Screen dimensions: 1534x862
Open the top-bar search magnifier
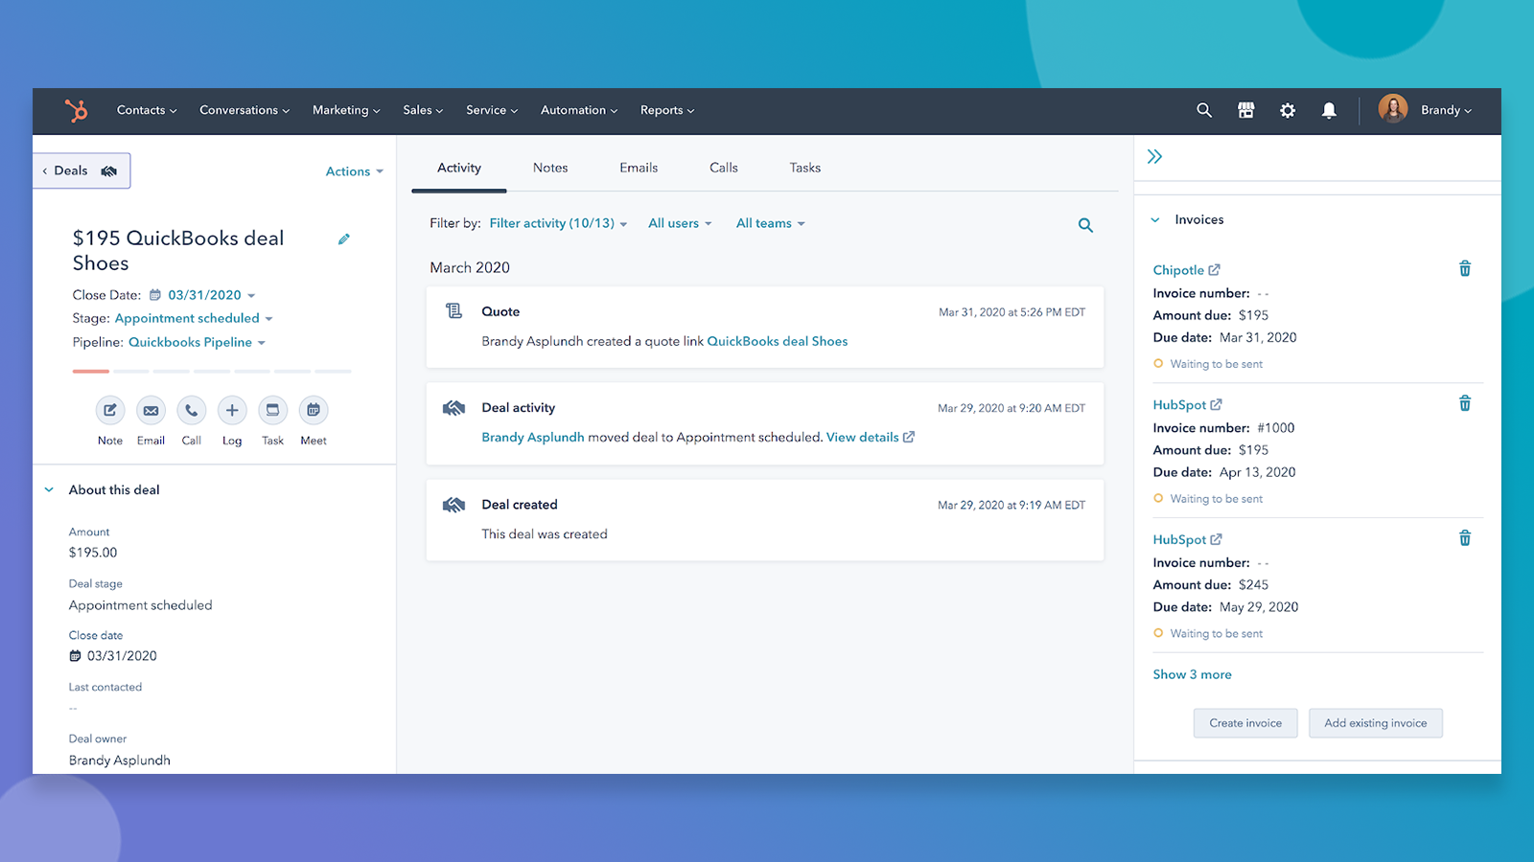coord(1204,110)
